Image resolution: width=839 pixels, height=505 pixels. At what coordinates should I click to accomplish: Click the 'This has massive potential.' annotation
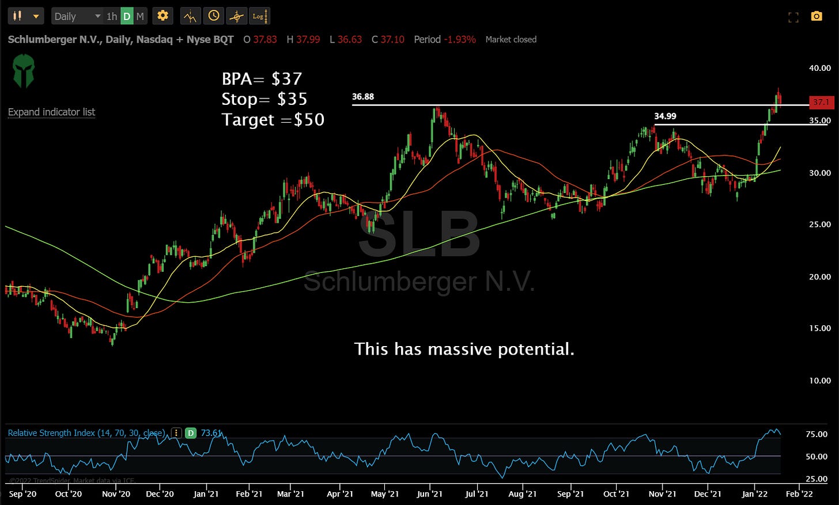pyautogui.click(x=464, y=349)
